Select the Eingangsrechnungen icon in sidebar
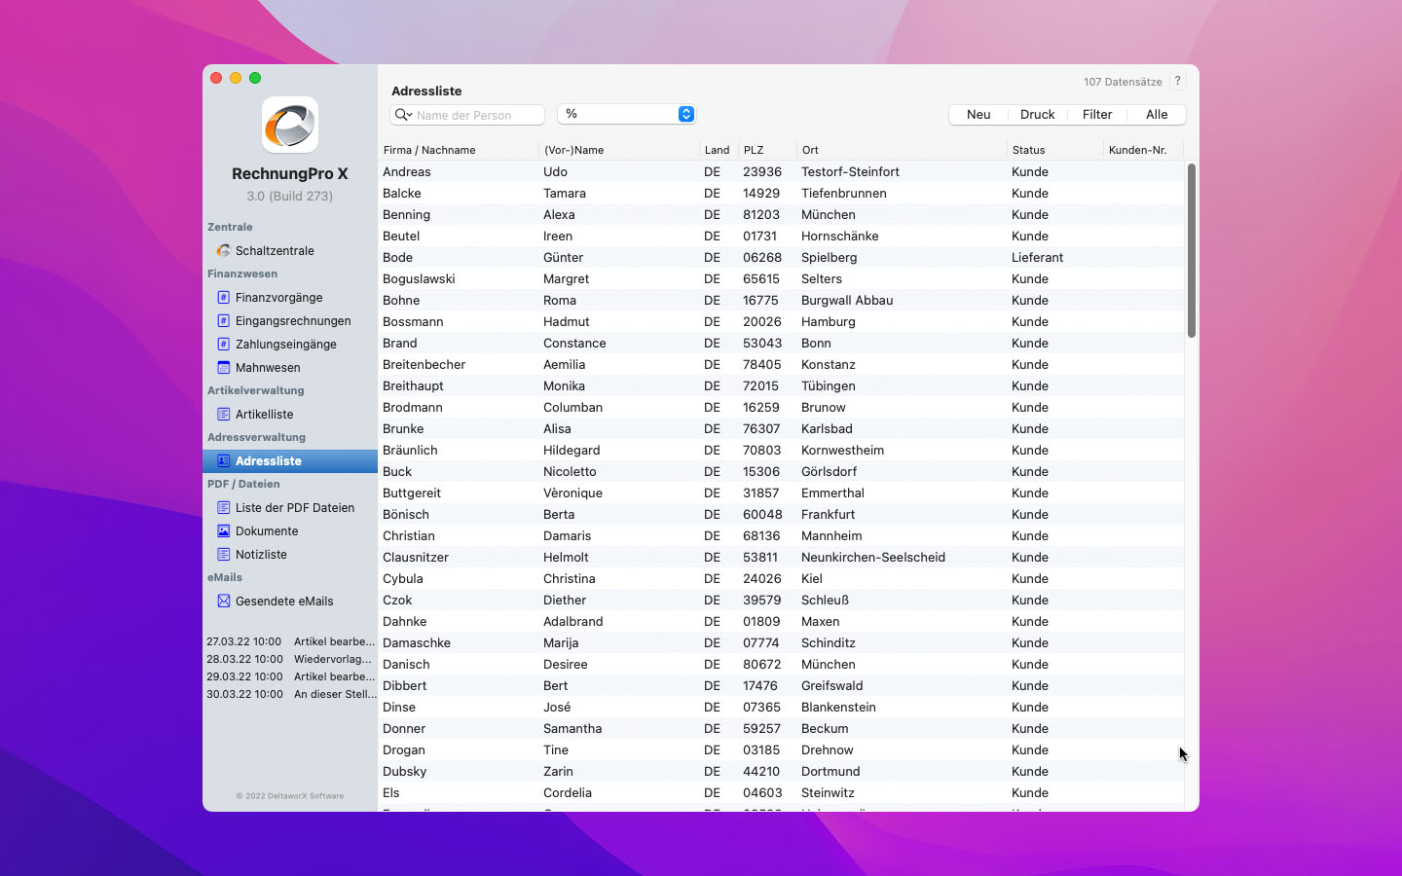This screenshot has height=876, width=1402. (223, 320)
